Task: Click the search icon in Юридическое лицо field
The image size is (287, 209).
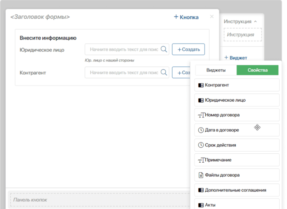Action: coord(164,50)
